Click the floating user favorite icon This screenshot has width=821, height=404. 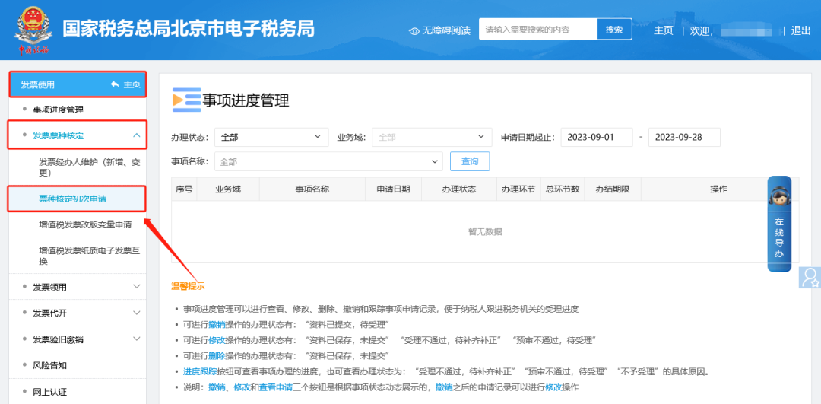click(810, 277)
